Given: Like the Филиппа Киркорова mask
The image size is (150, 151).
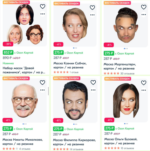Looking at the screenshot, I should tap(93, 82).
